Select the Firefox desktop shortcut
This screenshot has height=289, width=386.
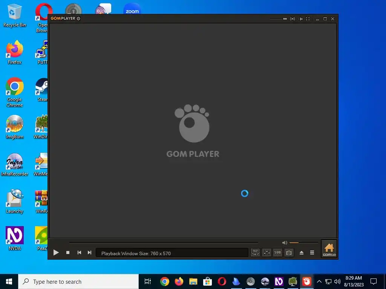pos(15,53)
